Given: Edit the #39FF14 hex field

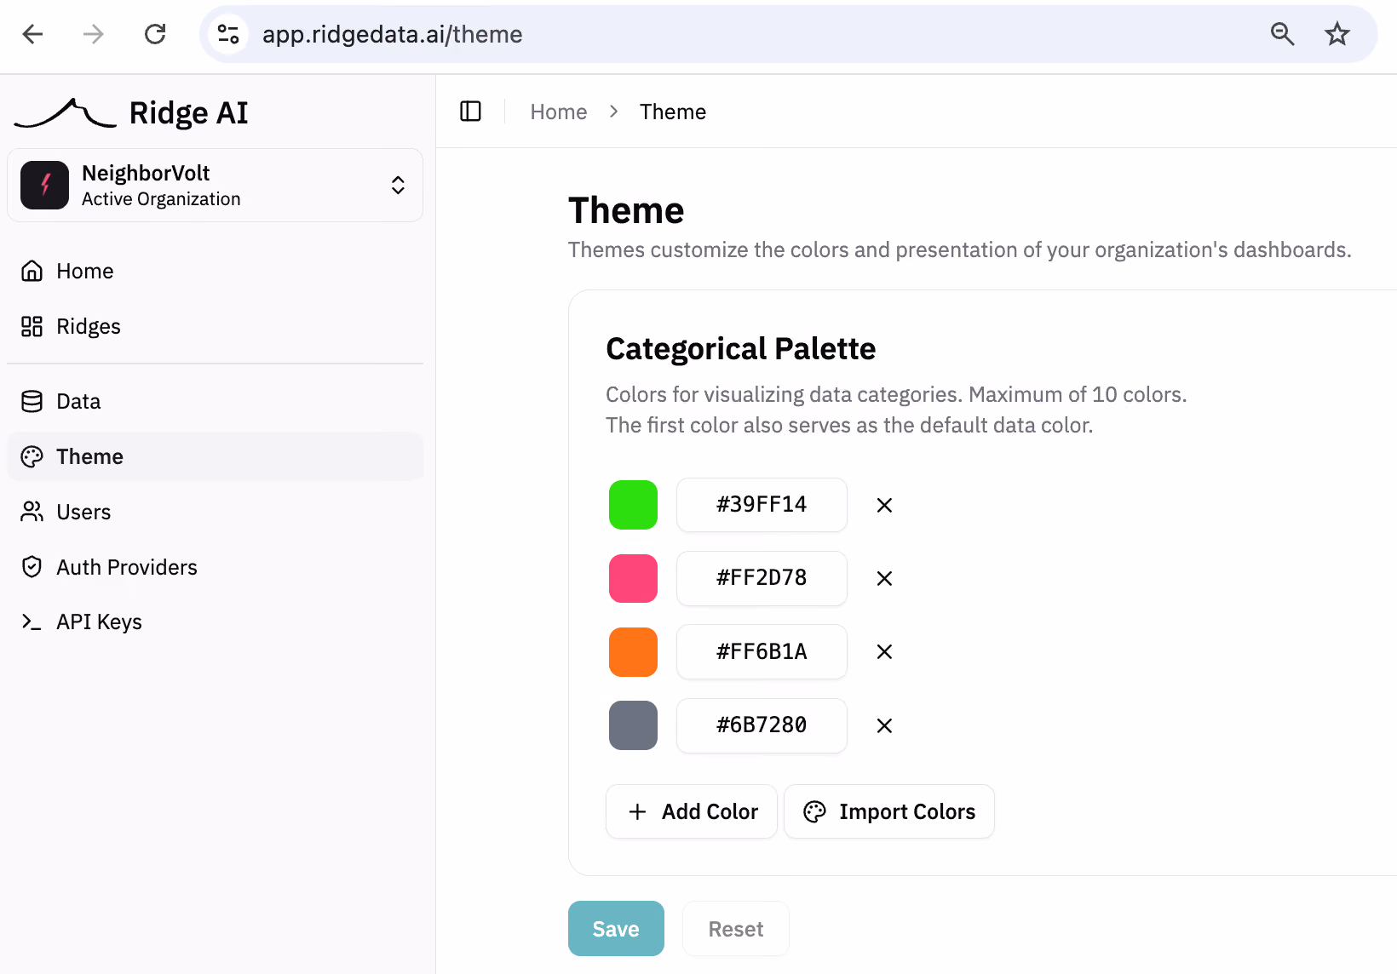Looking at the screenshot, I should [x=762, y=505].
